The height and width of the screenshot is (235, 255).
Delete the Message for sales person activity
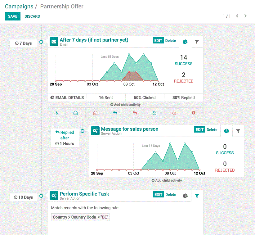pyautogui.click(x=212, y=130)
